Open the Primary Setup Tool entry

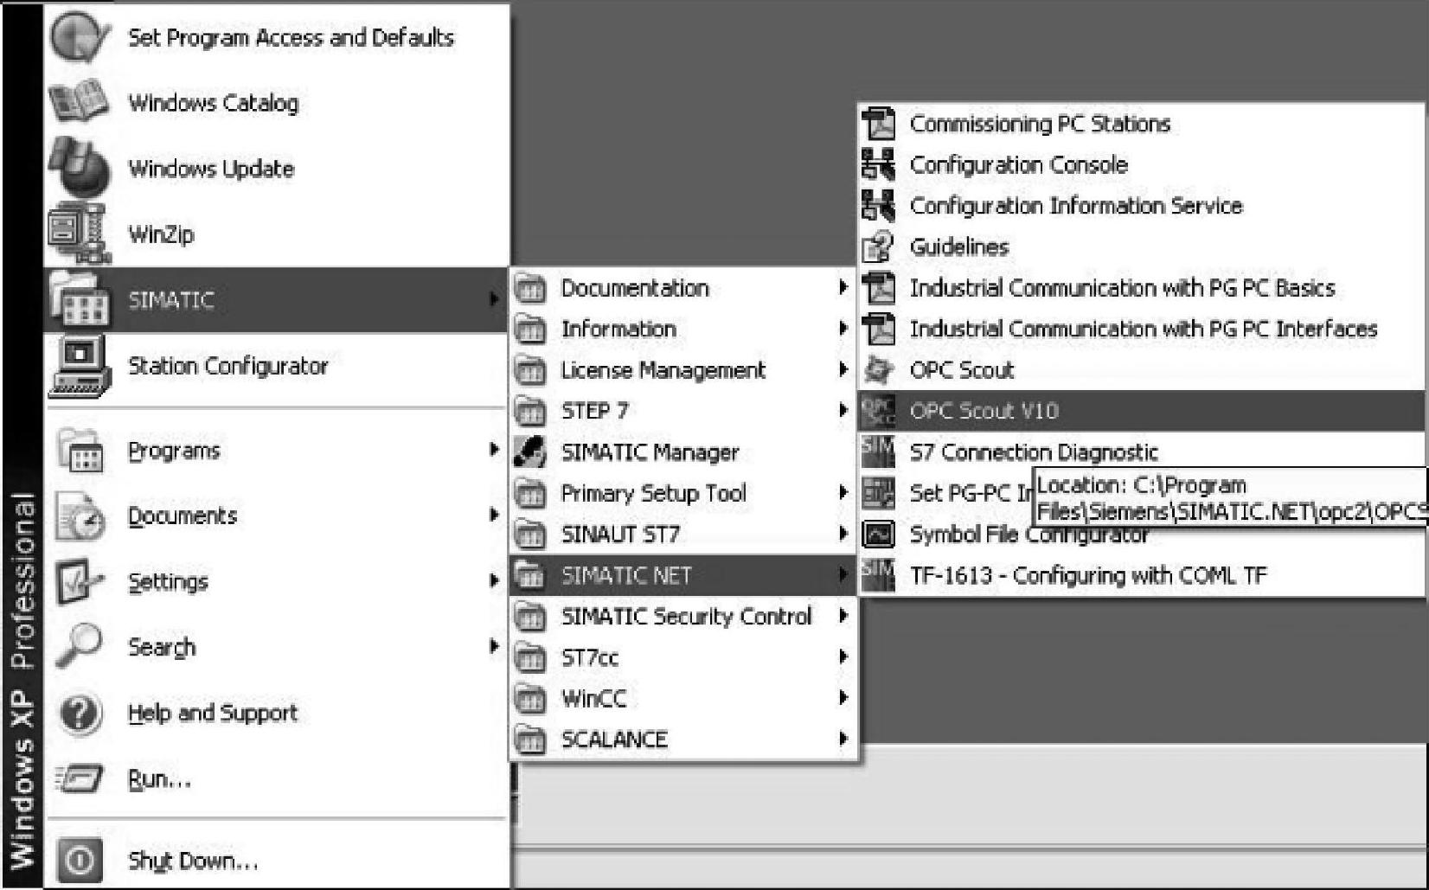pos(682,493)
